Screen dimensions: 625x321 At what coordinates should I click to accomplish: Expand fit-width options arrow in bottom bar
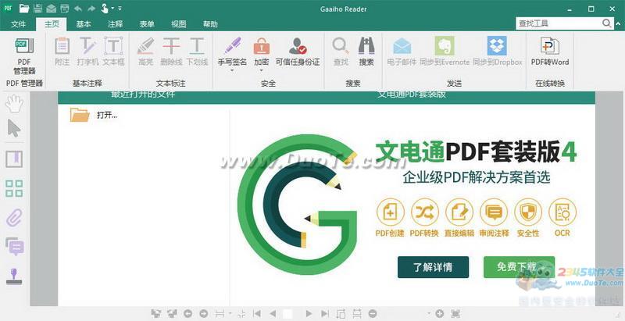(x=230, y=314)
